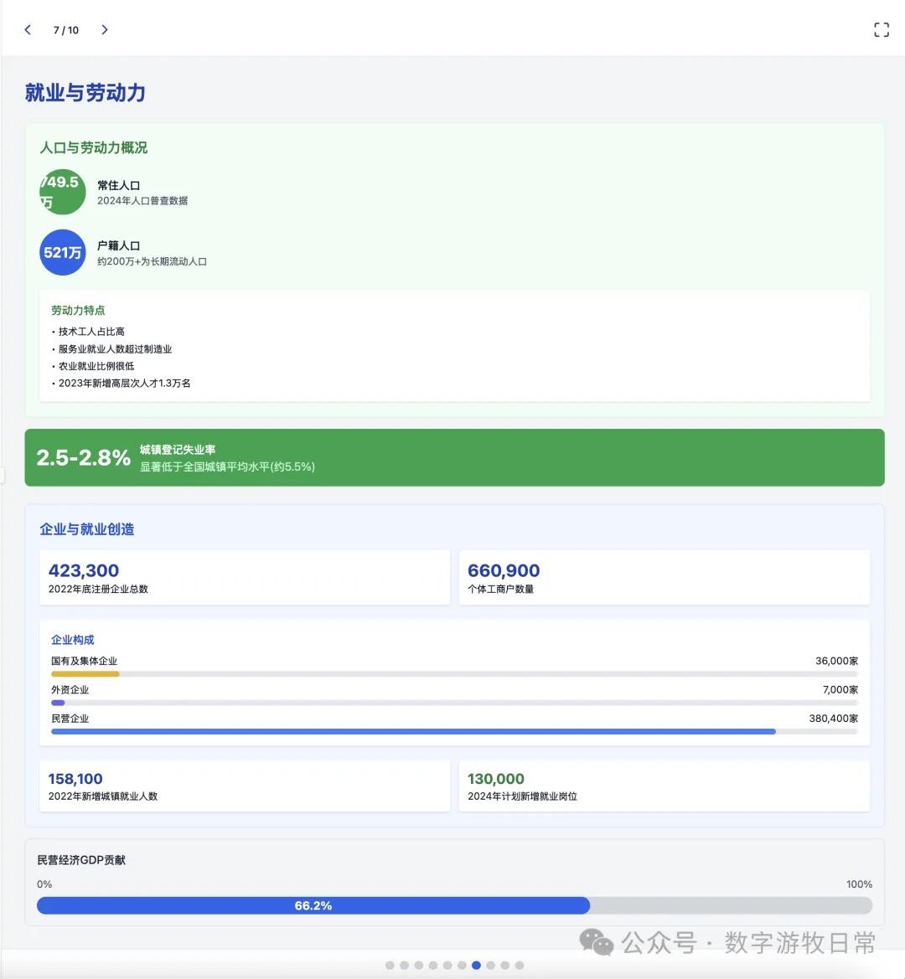Click the 2024年计划新增就业岗位 card
This screenshot has height=979, width=905.
tap(664, 786)
